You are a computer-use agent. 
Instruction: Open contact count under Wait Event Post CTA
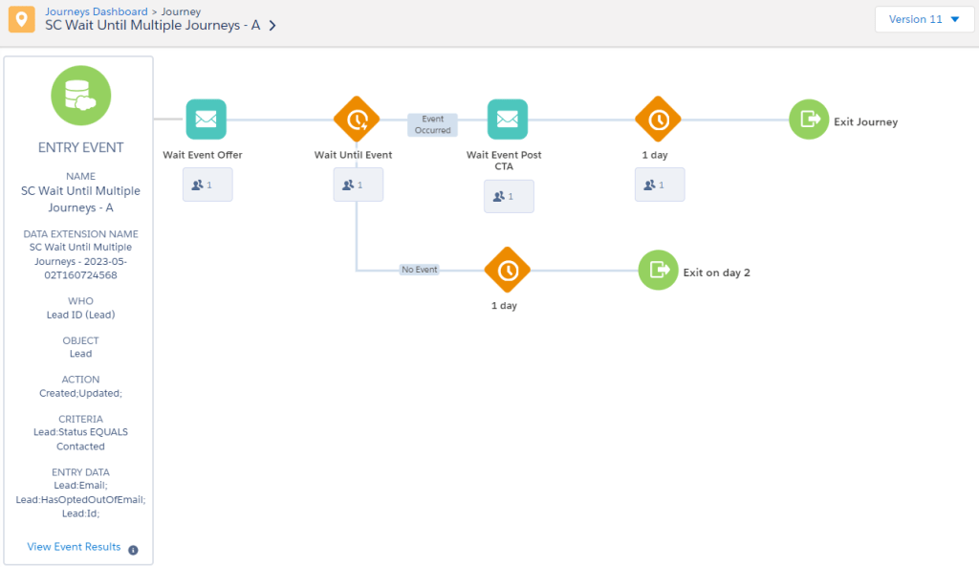(508, 196)
